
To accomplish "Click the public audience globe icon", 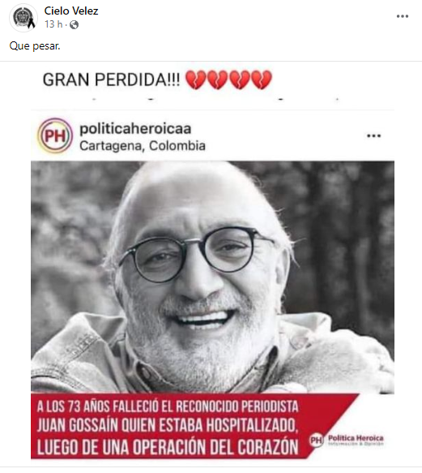I will (x=74, y=24).
